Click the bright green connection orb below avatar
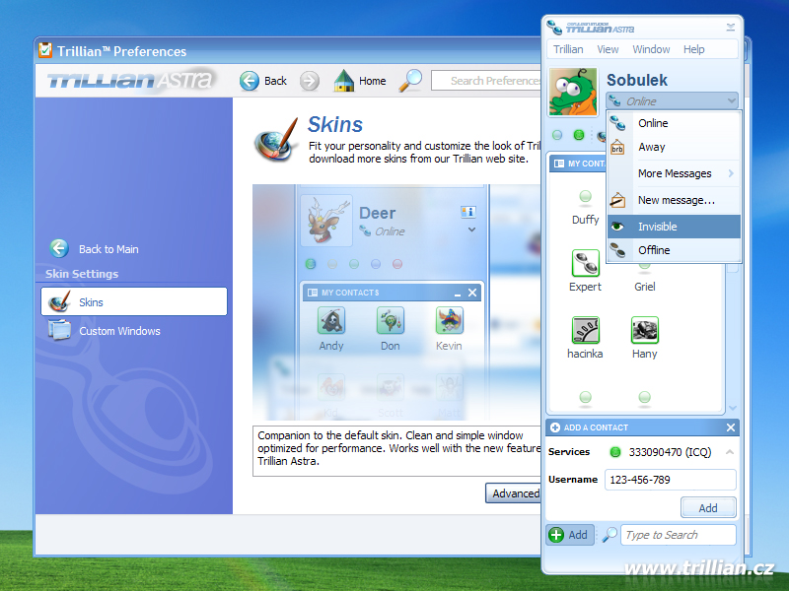Screen dimensions: 789x591 click(x=579, y=135)
